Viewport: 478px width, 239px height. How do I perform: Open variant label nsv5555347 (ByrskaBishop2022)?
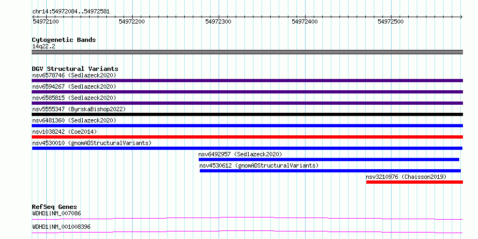79,109
